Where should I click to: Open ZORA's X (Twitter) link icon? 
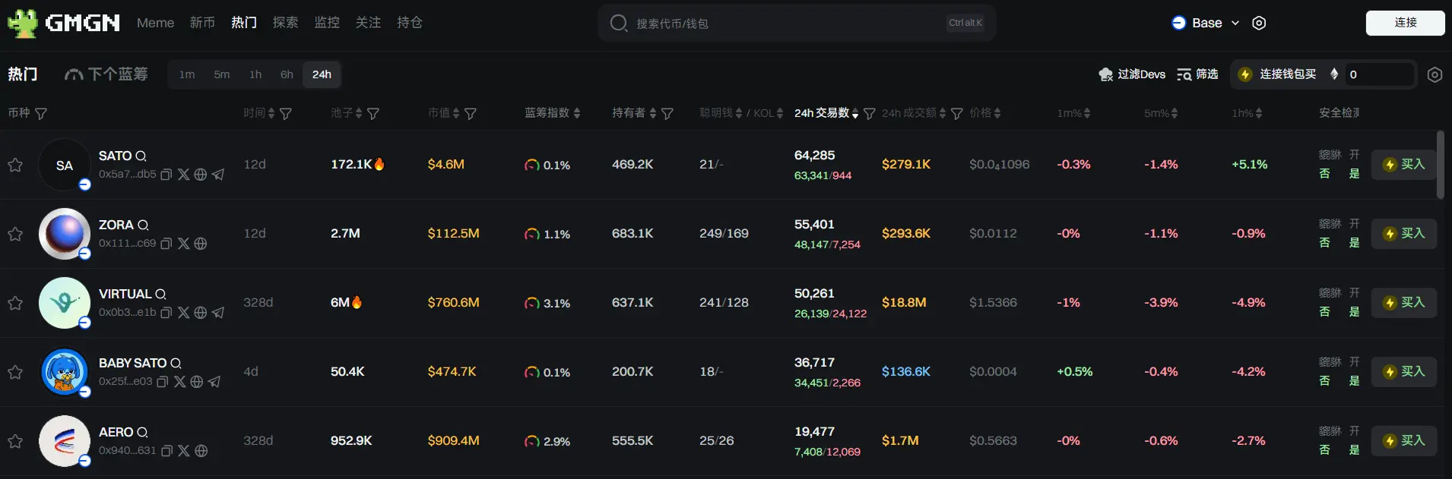point(183,244)
